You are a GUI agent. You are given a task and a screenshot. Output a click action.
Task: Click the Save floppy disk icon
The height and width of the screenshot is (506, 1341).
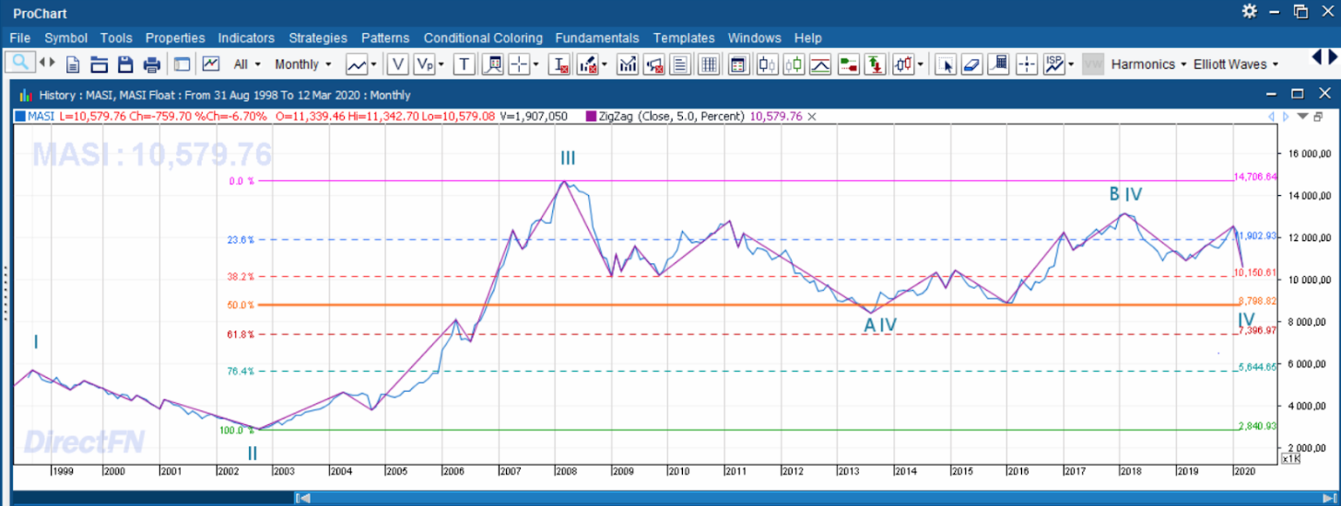[125, 64]
